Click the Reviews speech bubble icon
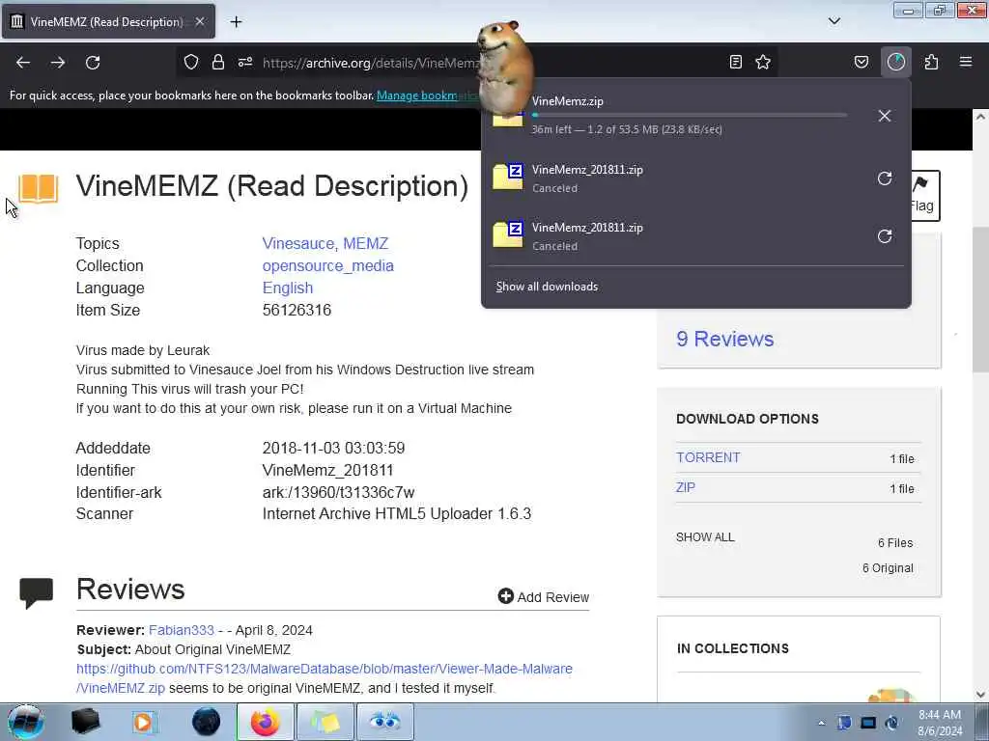This screenshot has height=741, width=989. [x=36, y=593]
